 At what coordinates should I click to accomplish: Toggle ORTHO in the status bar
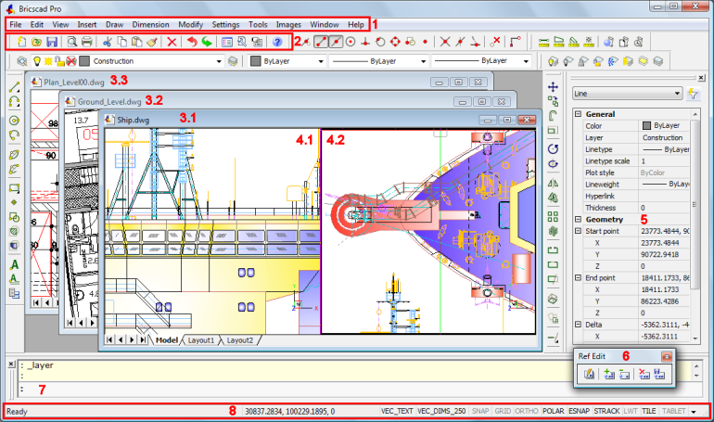(527, 411)
